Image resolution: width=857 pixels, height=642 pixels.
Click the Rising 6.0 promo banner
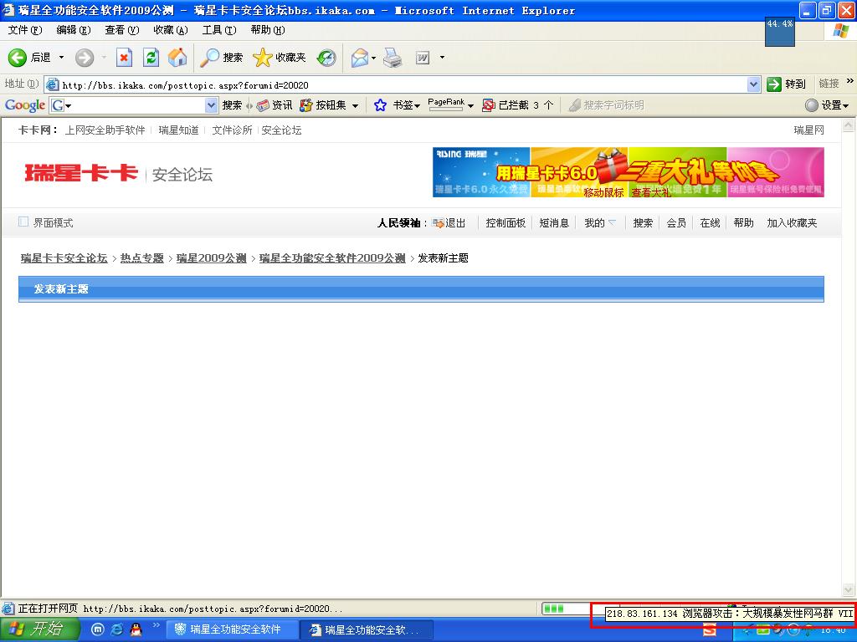628,172
